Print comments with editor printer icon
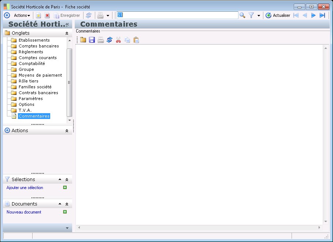This screenshot has width=333, height=242. [101, 40]
